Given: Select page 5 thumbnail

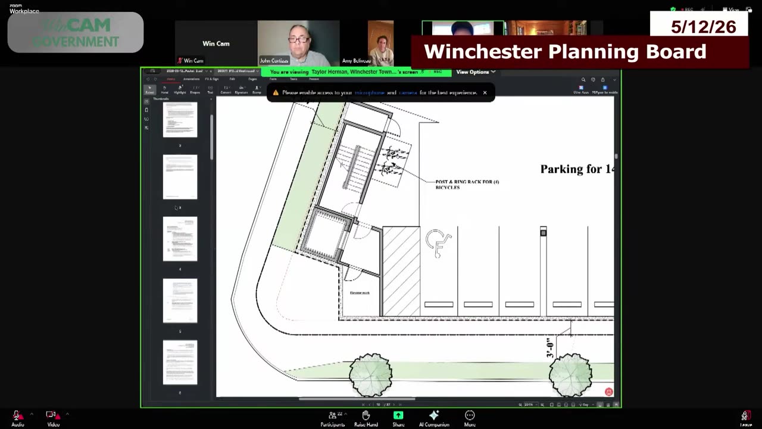Looking at the screenshot, I should (x=180, y=301).
